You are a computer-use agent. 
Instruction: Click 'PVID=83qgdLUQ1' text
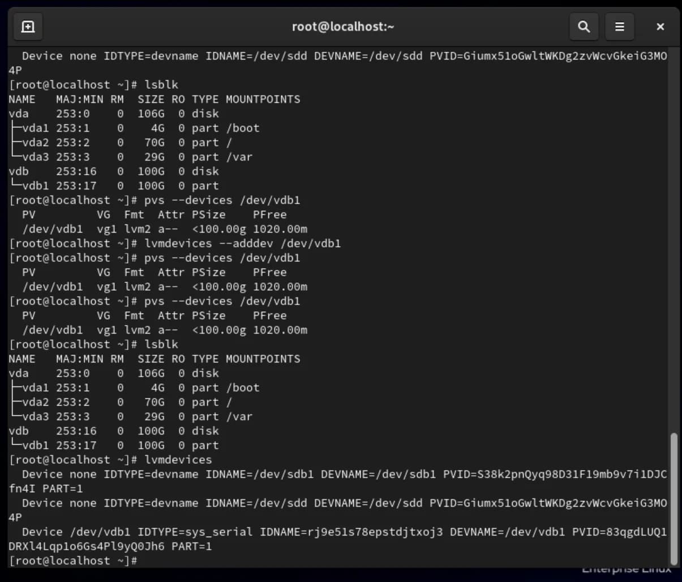tap(620, 532)
